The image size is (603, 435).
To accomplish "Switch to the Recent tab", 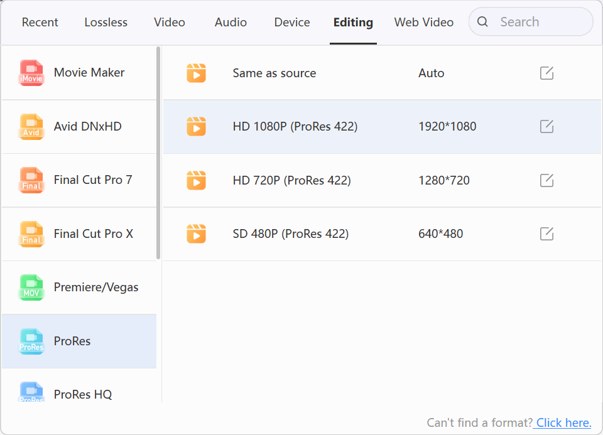I will pos(40,23).
